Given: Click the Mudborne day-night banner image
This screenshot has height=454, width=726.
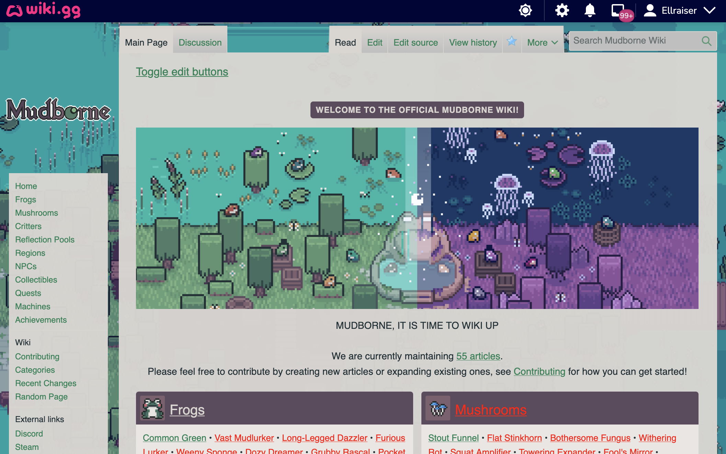Looking at the screenshot, I should (417, 218).
